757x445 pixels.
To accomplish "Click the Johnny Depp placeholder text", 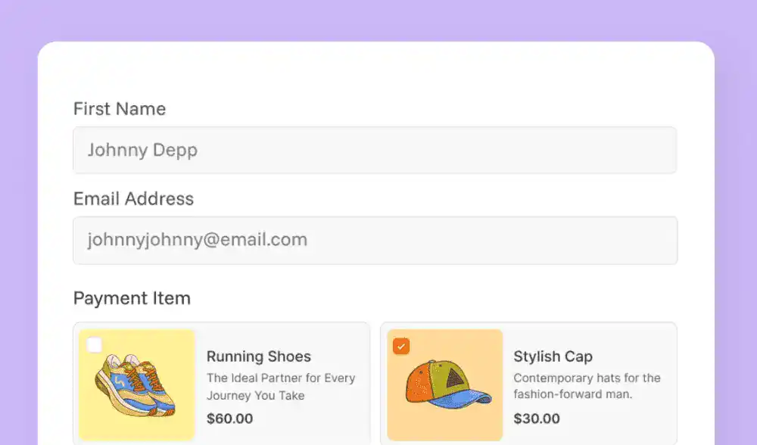I will pyautogui.click(x=142, y=150).
